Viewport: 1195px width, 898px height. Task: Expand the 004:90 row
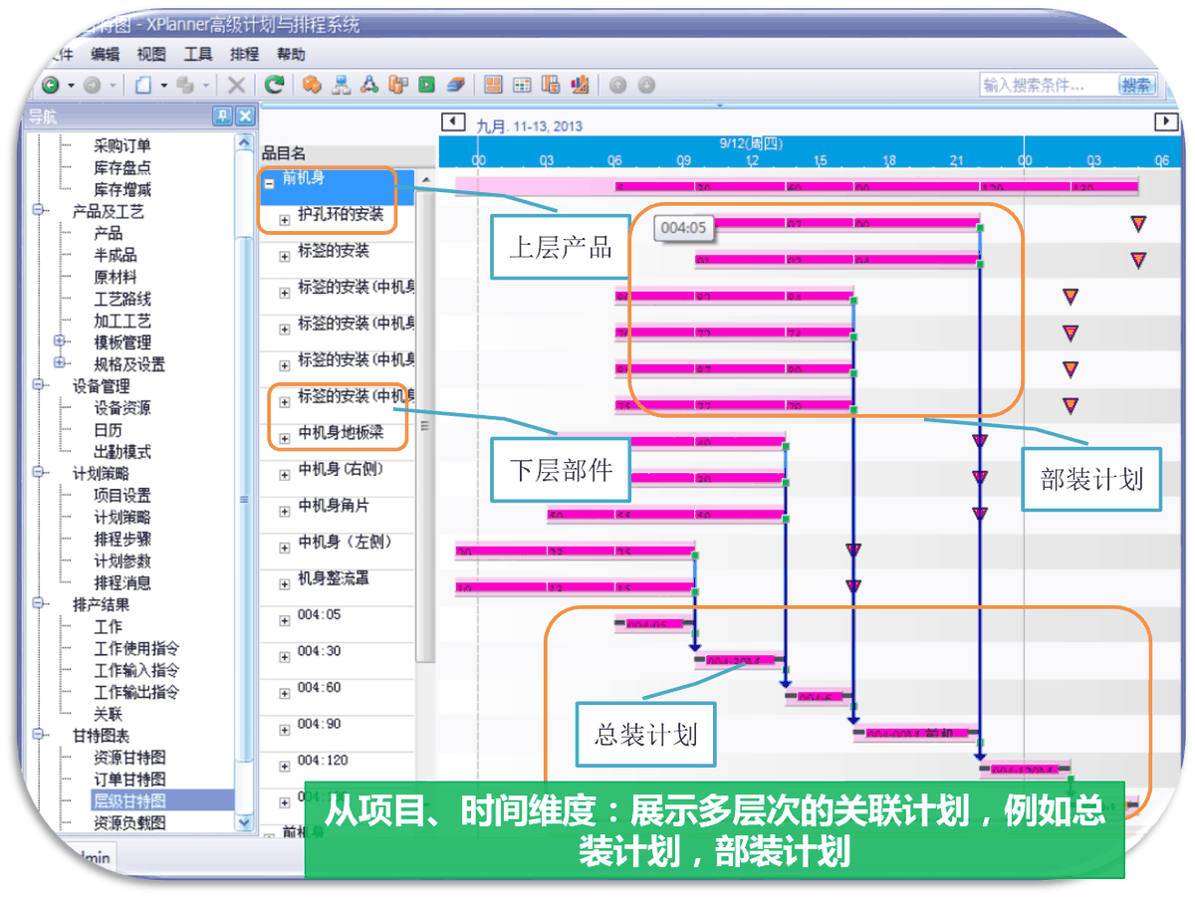point(285,729)
